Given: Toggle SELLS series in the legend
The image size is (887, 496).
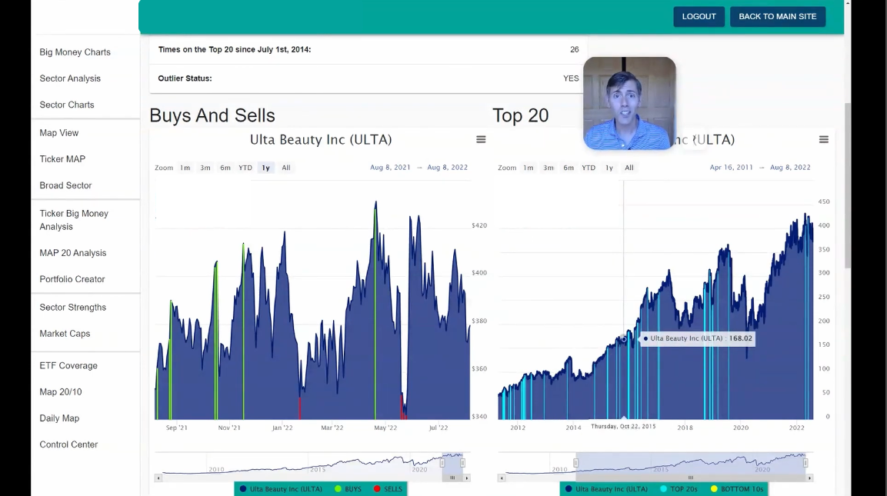Looking at the screenshot, I should [x=388, y=488].
